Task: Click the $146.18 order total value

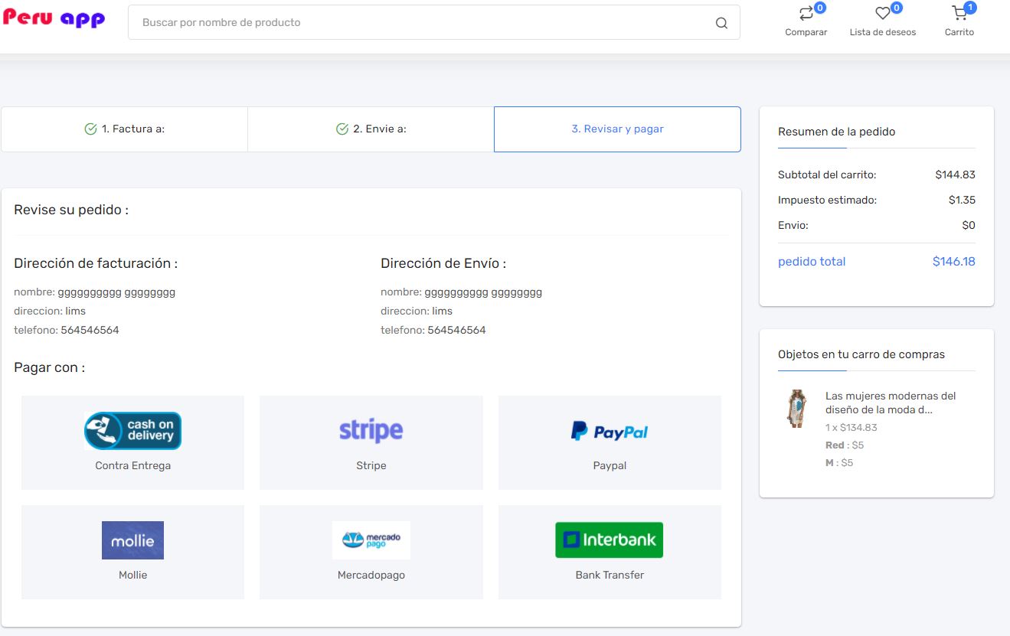Action: [954, 262]
